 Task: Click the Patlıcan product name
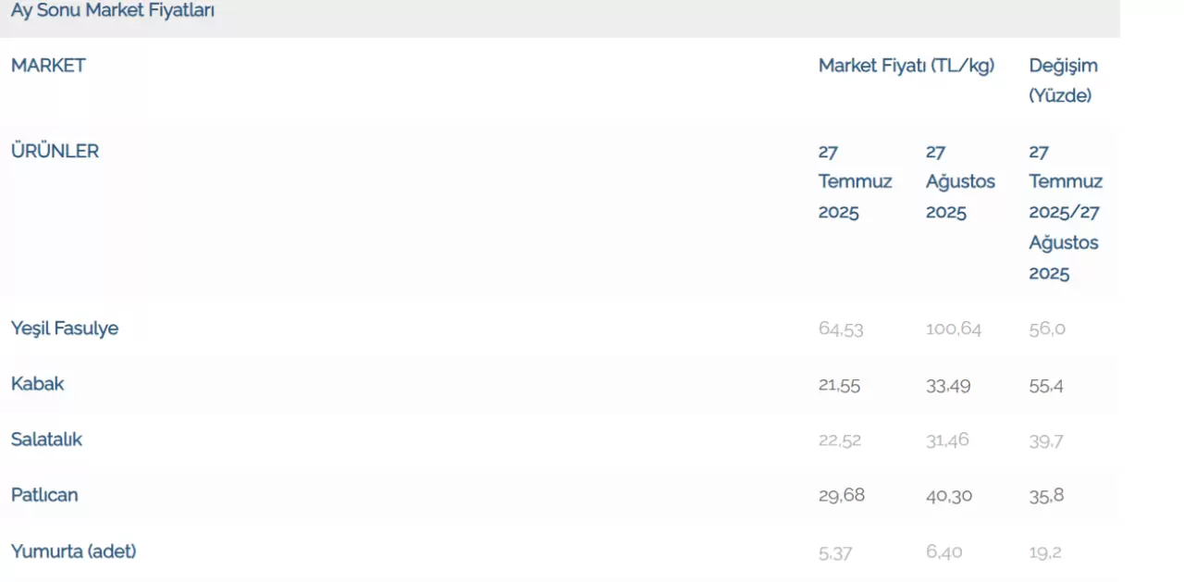pyautogui.click(x=44, y=495)
